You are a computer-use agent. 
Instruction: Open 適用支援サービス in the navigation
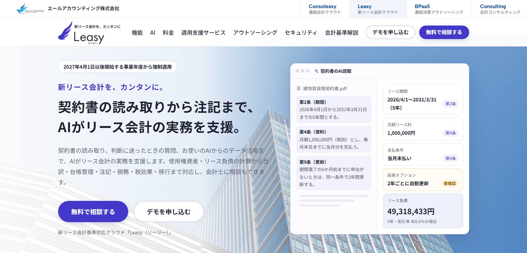click(x=203, y=33)
